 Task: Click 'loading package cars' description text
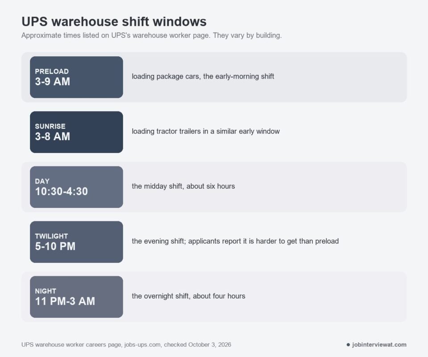pos(203,76)
